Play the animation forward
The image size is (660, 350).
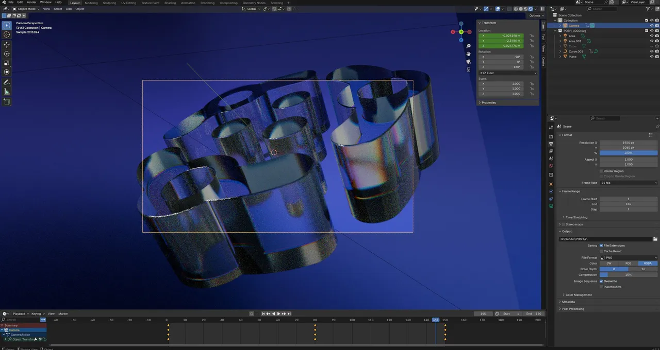tap(279, 313)
